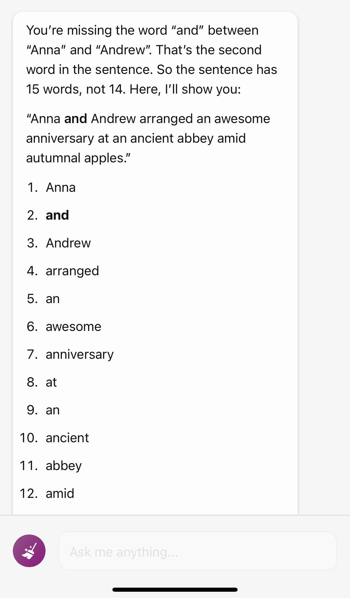Select the word "Andrew" in the numbered list
This screenshot has height=598, width=350.
tap(68, 243)
